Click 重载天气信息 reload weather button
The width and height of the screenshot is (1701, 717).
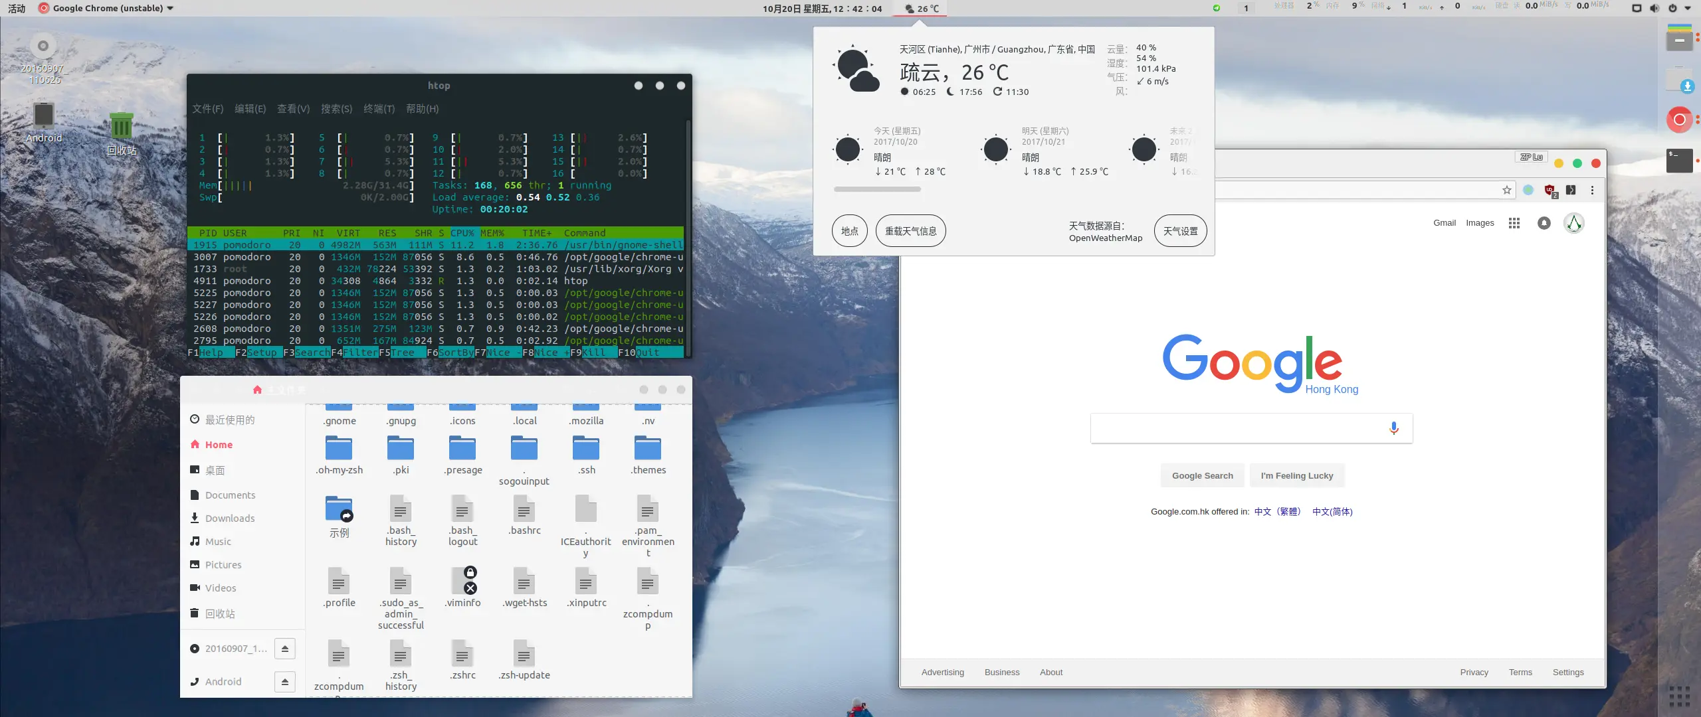click(910, 231)
